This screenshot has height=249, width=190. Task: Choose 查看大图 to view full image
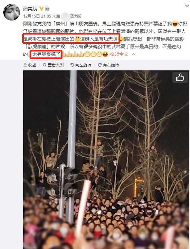pos(55,65)
